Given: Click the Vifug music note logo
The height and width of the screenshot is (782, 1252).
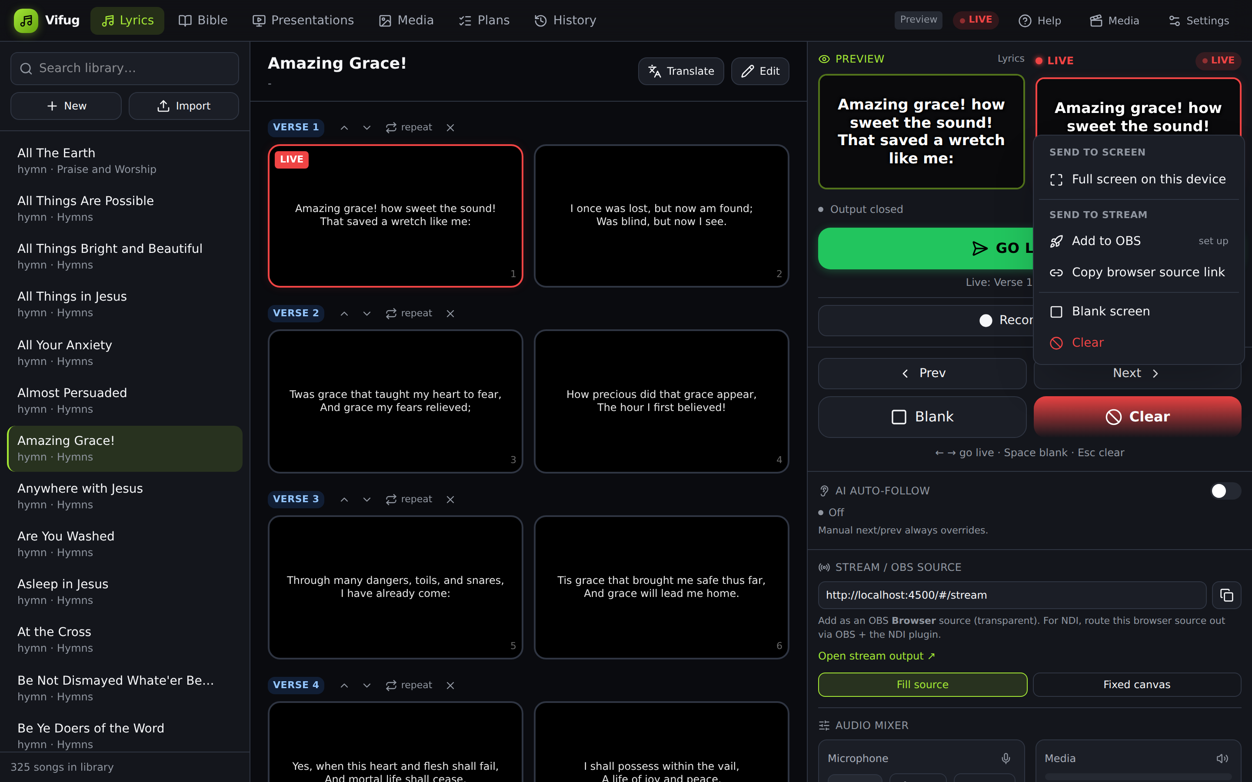Looking at the screenshot, I should (x=26, y=21).
